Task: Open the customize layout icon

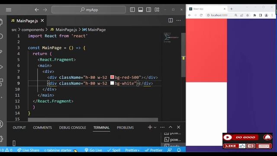Action: click(x=157, y=10)
